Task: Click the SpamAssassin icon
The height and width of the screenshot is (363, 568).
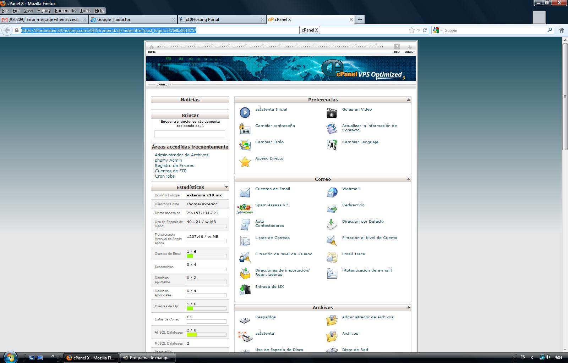Action: [x=245, y=208]
